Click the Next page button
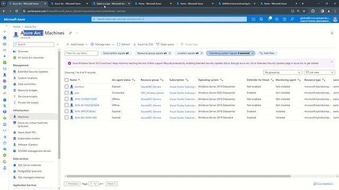 [x=112, y=184]
